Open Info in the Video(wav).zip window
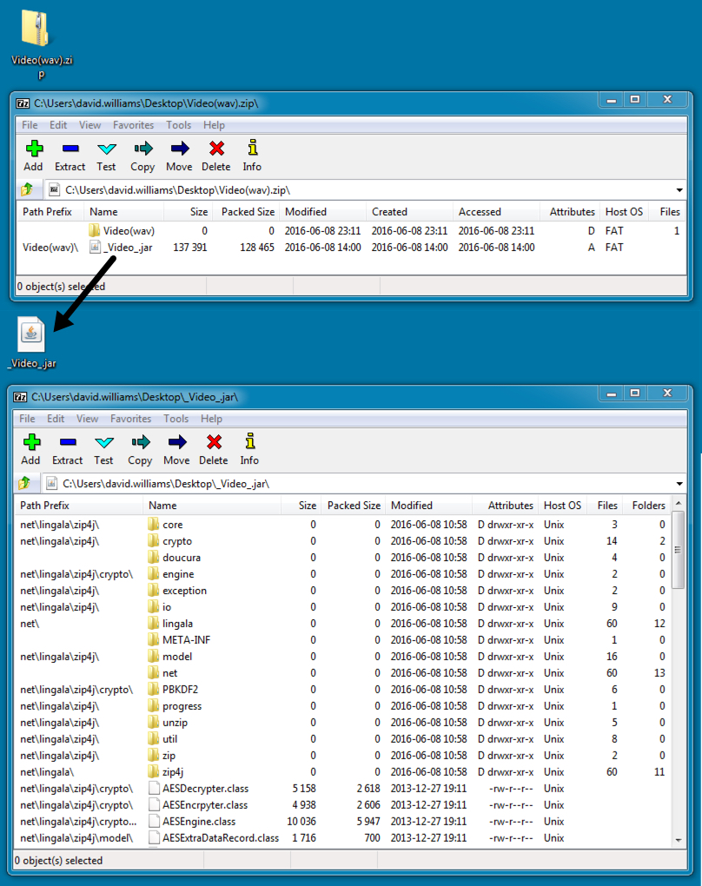The width and height of the screenshot is (702, 886). [252, 156]
